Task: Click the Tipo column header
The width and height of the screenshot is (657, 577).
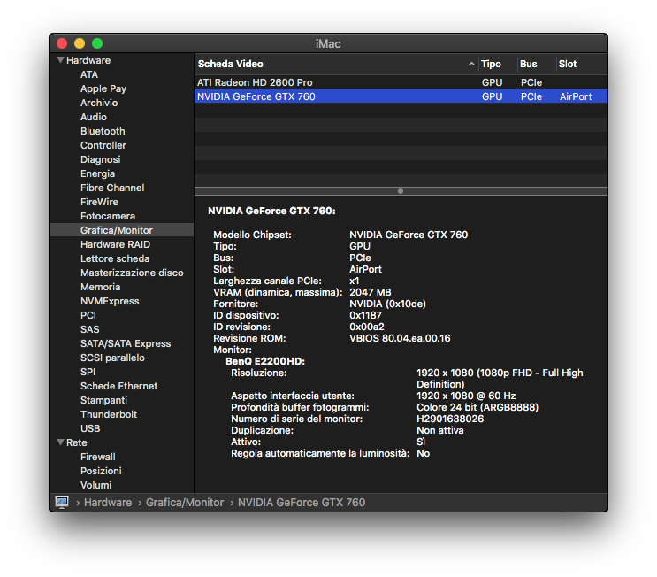Action: (492, 64)
